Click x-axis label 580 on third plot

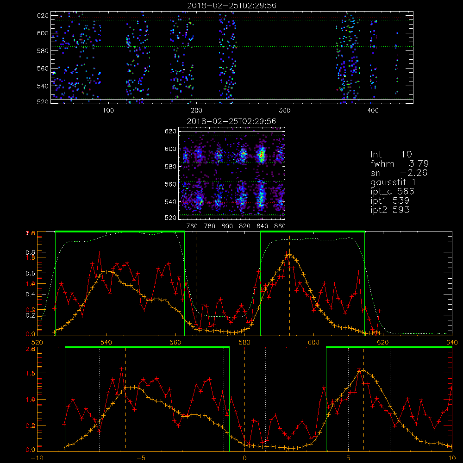(244, 343)
